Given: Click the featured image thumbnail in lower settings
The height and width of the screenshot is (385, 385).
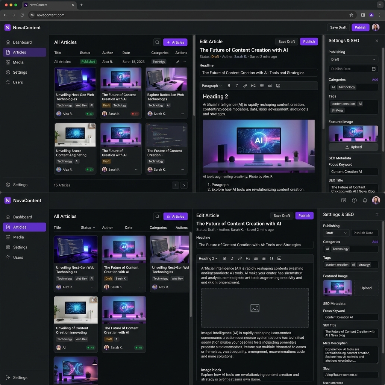Looking at the screenshot, I should (x=337, y=288).
